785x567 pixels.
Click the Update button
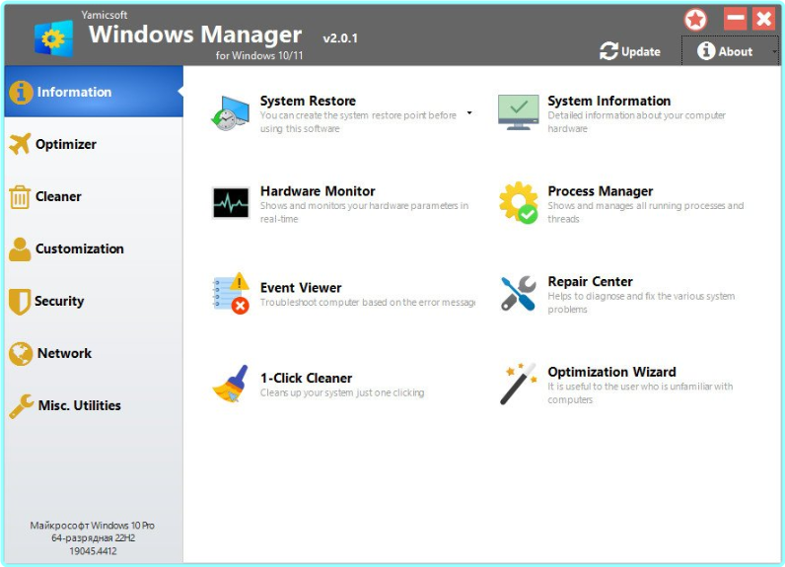630,51
